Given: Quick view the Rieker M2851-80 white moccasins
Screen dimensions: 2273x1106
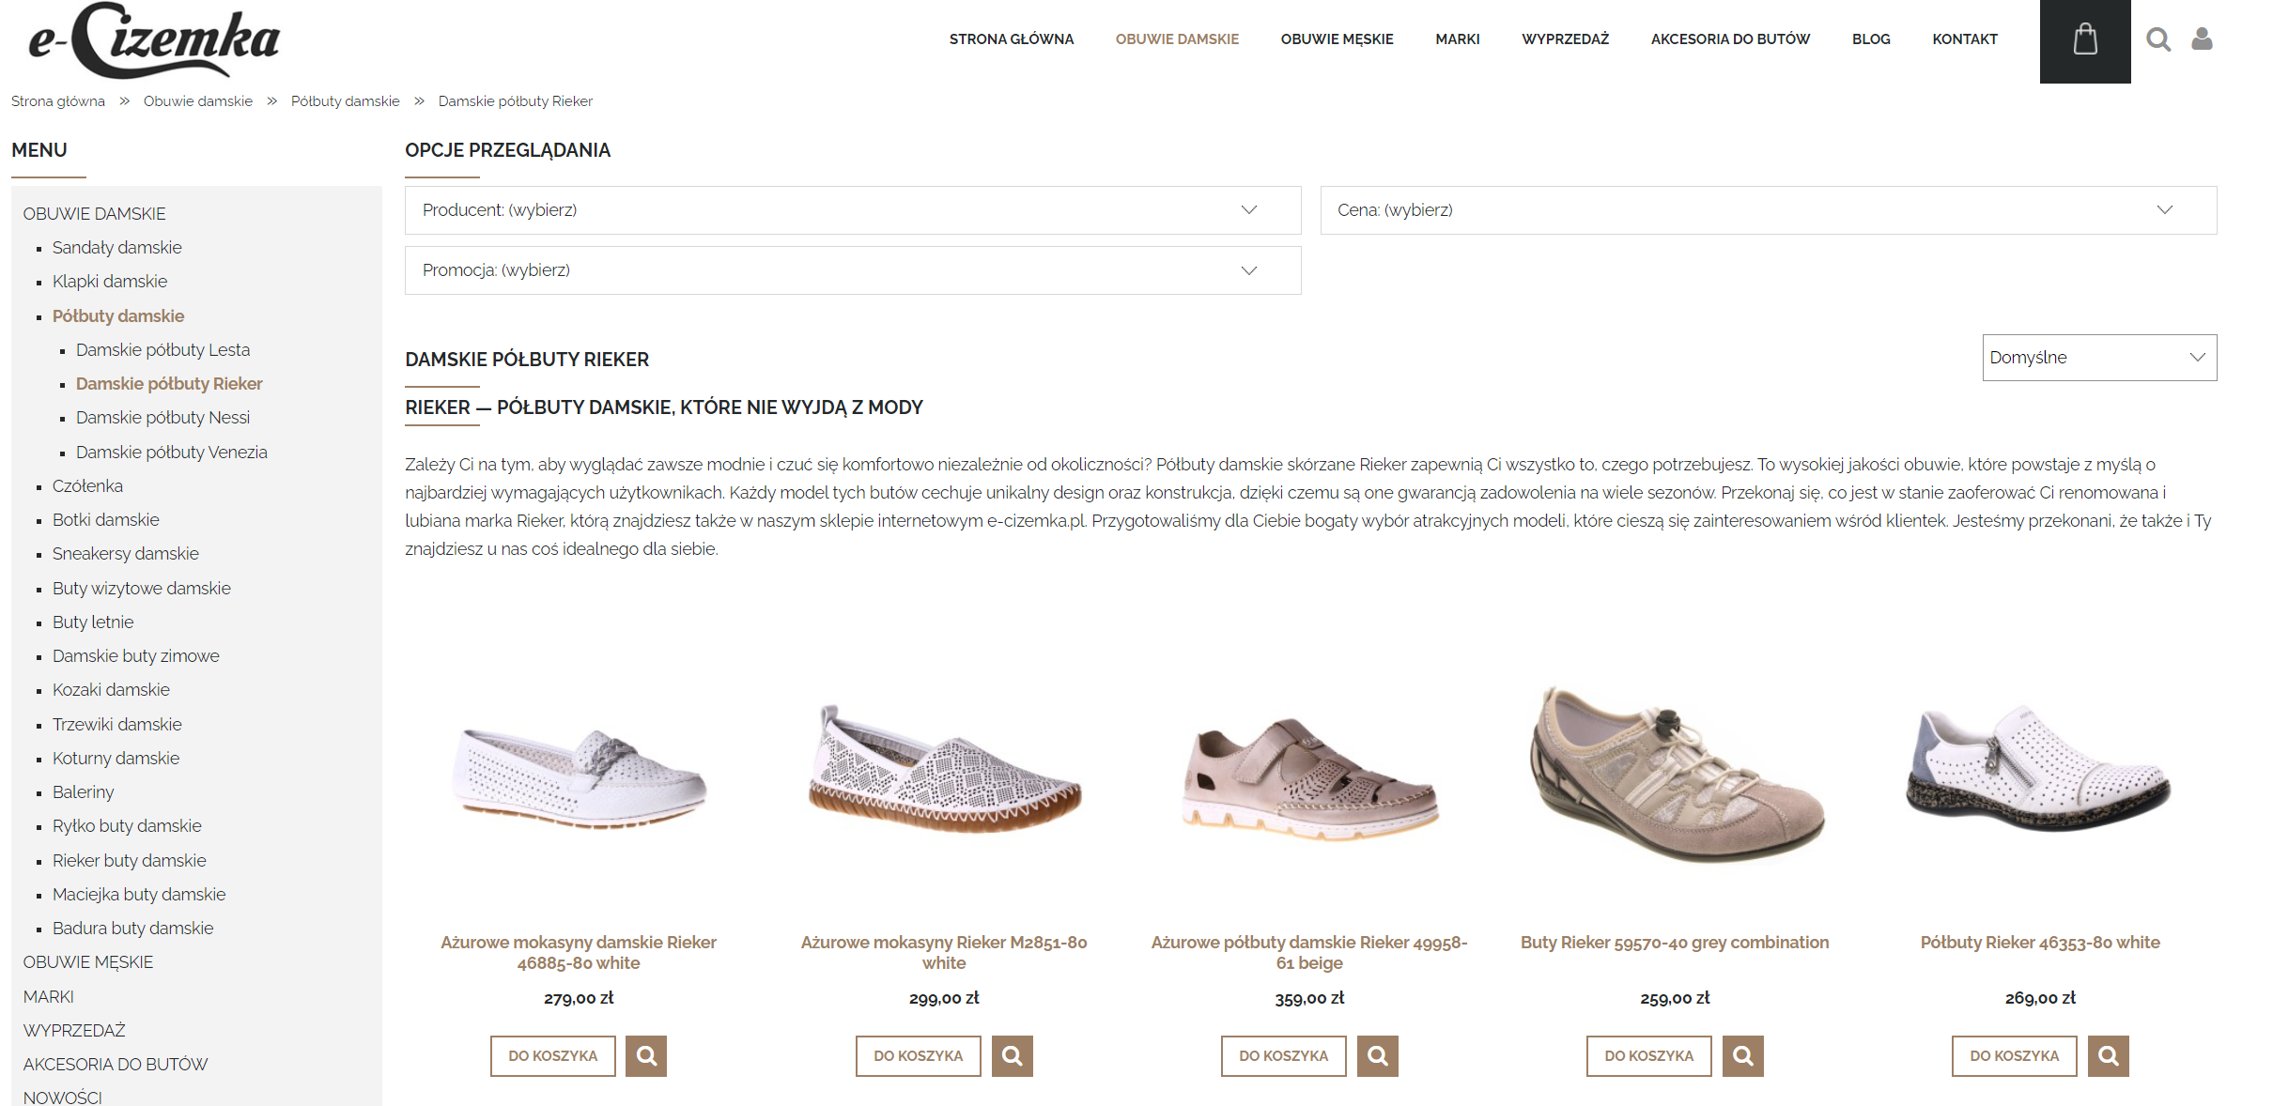Looking at the screenshot, I should [1012, 1056].
